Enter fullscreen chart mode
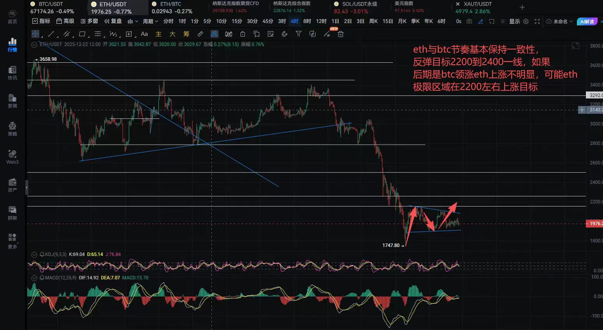The width and height of the screenshot is (603, 330). (x=537, y=21)
